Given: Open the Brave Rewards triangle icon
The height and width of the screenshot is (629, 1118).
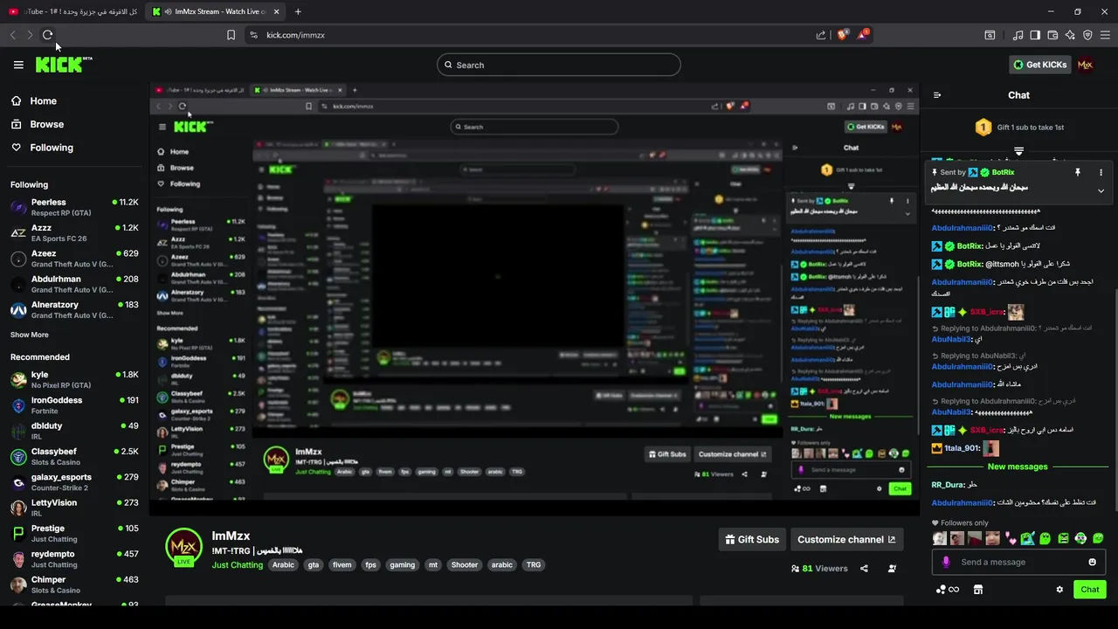Looking at the screenshot, I should click(863, 35).
